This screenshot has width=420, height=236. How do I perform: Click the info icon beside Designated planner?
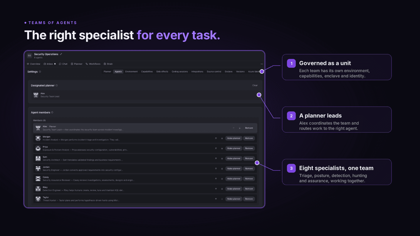[57, 85]
